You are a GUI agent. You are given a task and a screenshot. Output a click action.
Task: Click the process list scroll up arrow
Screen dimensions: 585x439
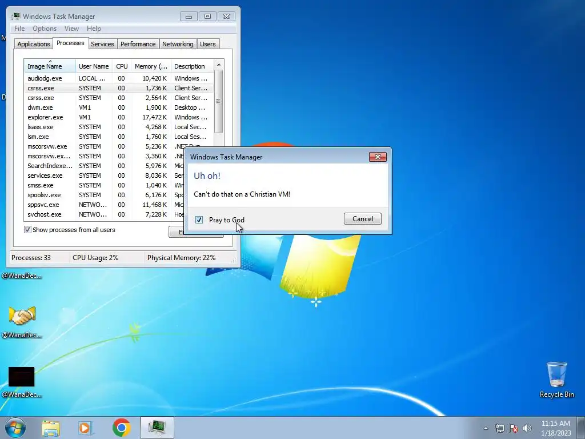coord(219,65)
